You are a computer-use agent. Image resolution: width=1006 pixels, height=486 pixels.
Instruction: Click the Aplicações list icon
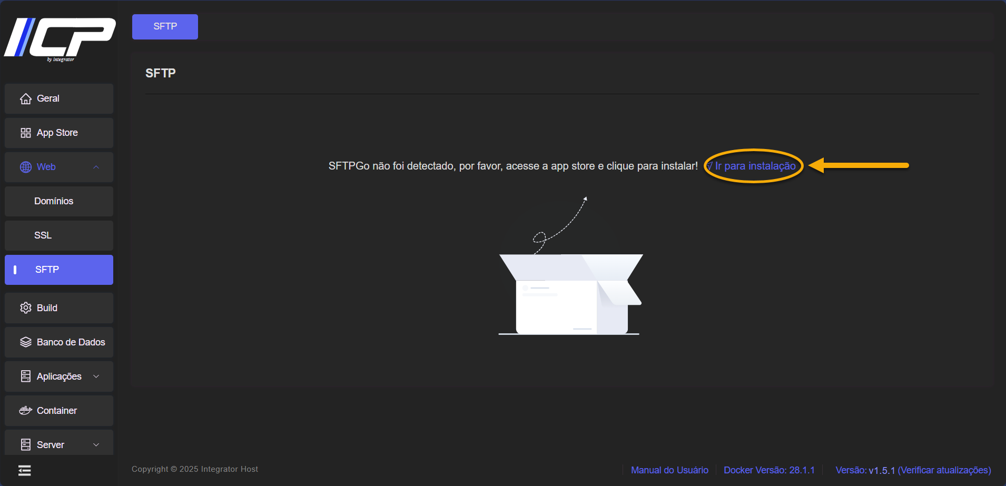[x=25, y=376]
